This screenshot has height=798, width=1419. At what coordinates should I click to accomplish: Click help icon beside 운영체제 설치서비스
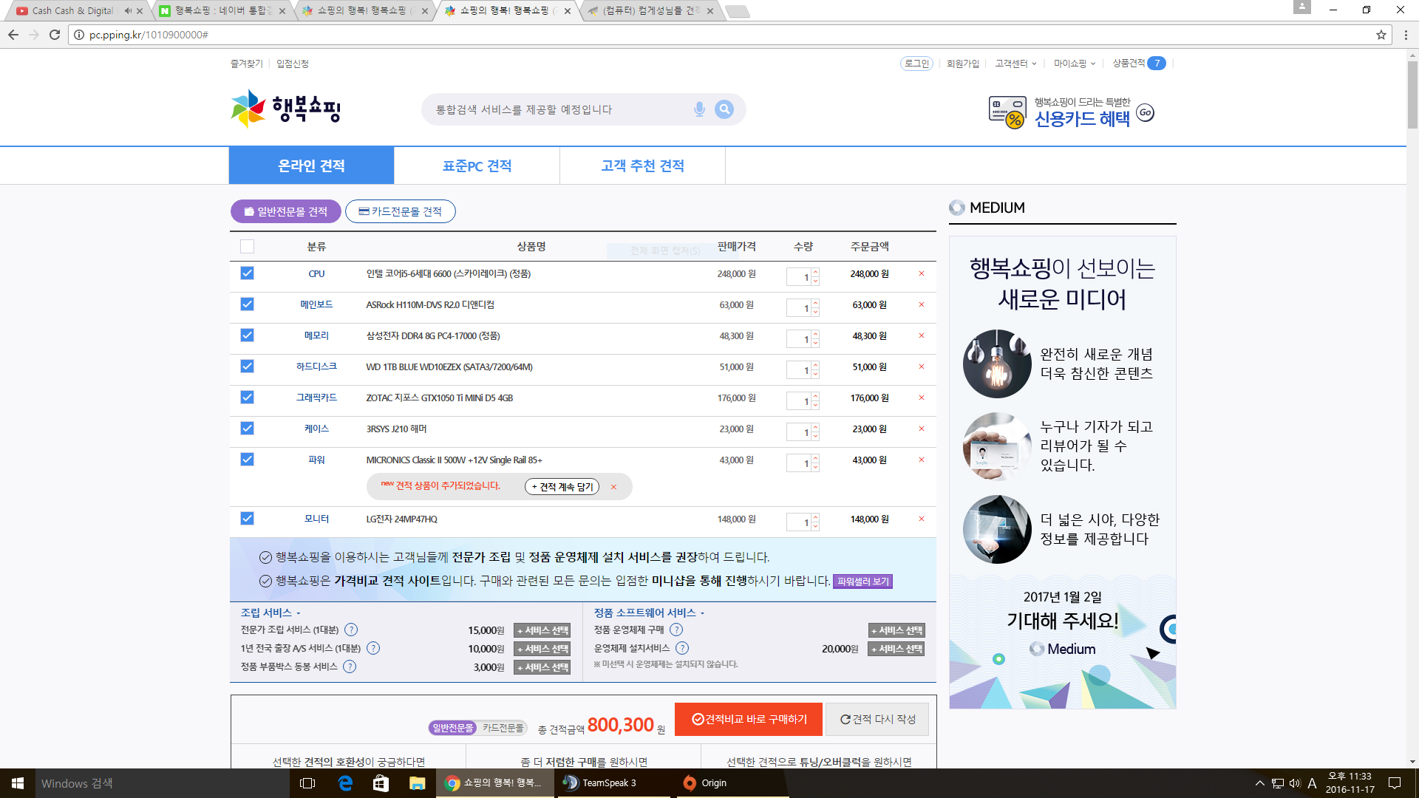coord(682,648)
